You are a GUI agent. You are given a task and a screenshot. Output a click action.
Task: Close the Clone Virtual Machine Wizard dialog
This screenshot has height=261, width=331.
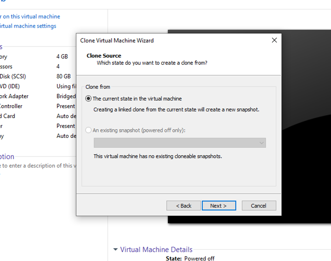[274, 40]
